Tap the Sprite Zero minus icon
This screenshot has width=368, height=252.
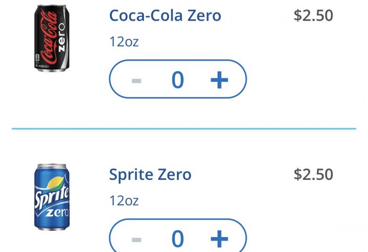click(x=136, y=240)
